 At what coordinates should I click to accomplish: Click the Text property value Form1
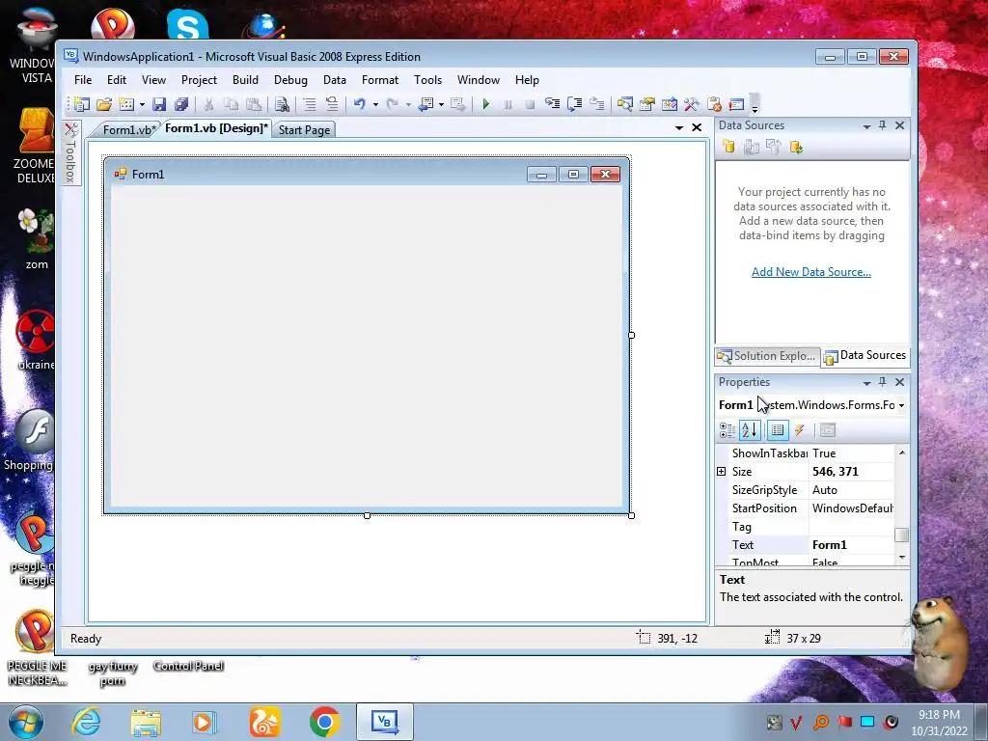tap(851, 545)
